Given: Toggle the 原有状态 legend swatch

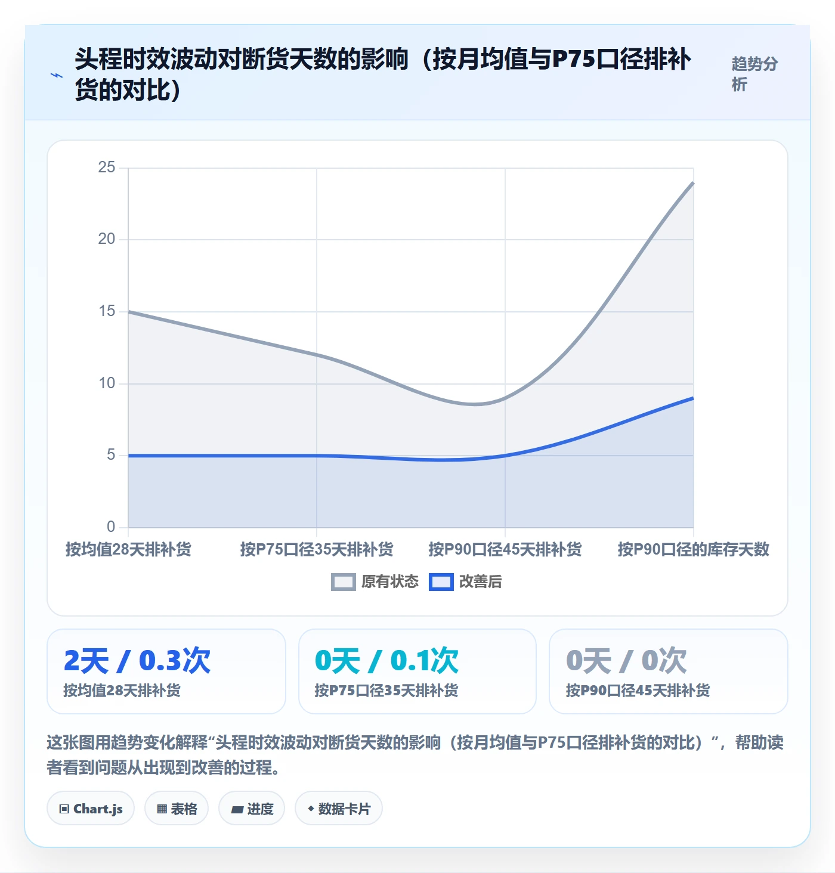Looking at the screenshot, I should [343, 582].
